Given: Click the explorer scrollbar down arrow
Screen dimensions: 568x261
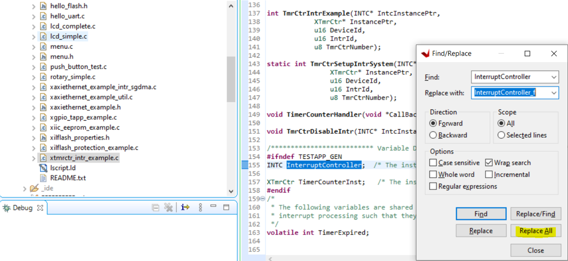Looking at the screenshot, I should pyautogui.click(x=231, y=191).
